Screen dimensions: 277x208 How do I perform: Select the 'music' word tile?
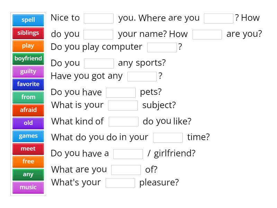(28, 188)
